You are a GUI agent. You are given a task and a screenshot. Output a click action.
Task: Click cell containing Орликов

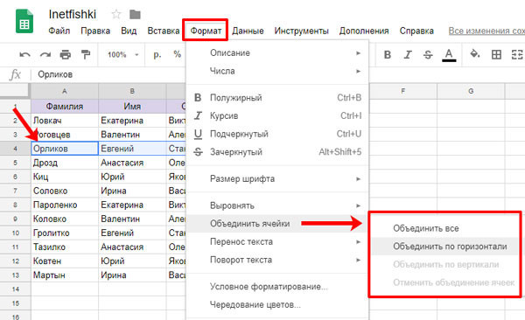pos(65,149)
